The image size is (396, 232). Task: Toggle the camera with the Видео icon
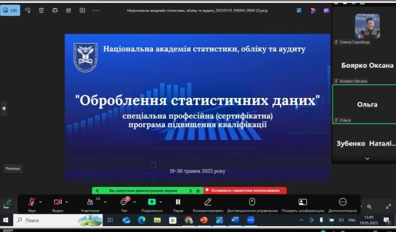(58, 202)
